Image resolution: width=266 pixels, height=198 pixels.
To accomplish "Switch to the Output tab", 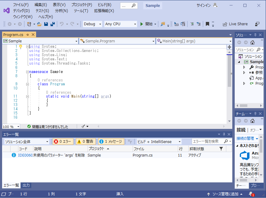I will coord(26,185).
